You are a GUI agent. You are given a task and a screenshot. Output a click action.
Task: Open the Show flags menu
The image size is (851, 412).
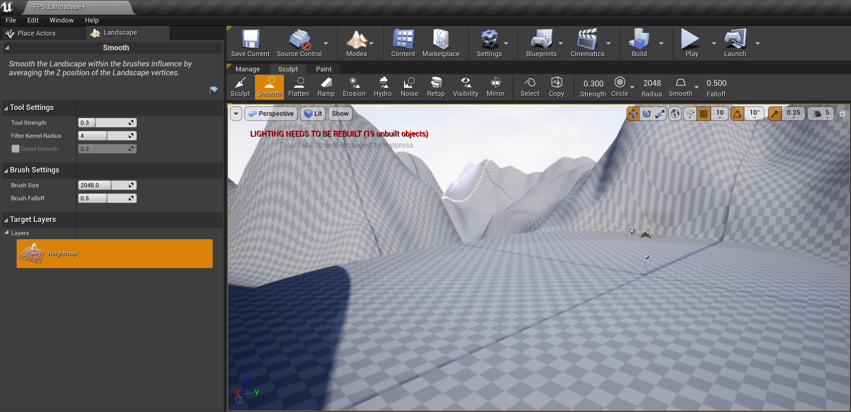point(340,113)
